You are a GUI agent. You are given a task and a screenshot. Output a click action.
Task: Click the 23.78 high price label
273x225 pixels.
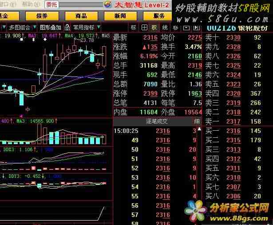click(87, 40)
